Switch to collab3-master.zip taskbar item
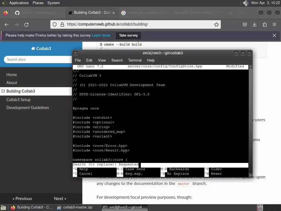This screenshot has width=281, height=211. click(x=75, y=207)
